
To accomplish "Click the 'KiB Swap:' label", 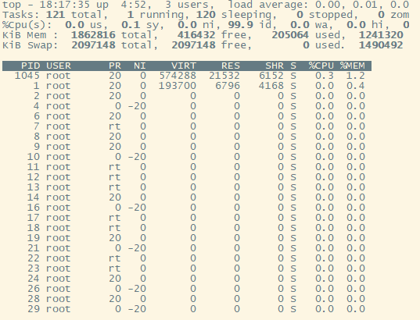I will 31,45.
